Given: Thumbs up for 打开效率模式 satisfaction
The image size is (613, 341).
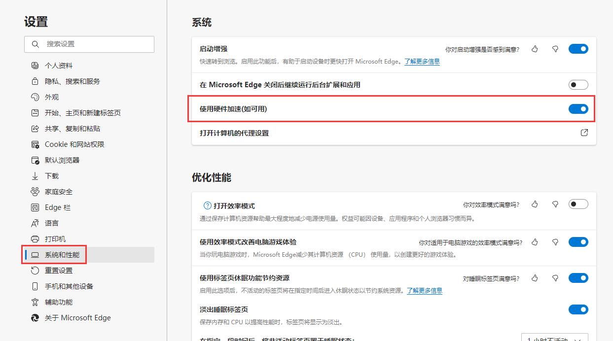Looking at the screenshot, I should coord(535,204).
